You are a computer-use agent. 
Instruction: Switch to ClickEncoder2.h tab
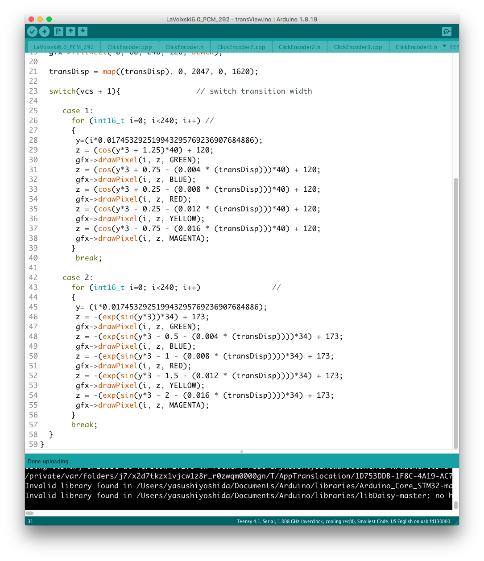299,47
